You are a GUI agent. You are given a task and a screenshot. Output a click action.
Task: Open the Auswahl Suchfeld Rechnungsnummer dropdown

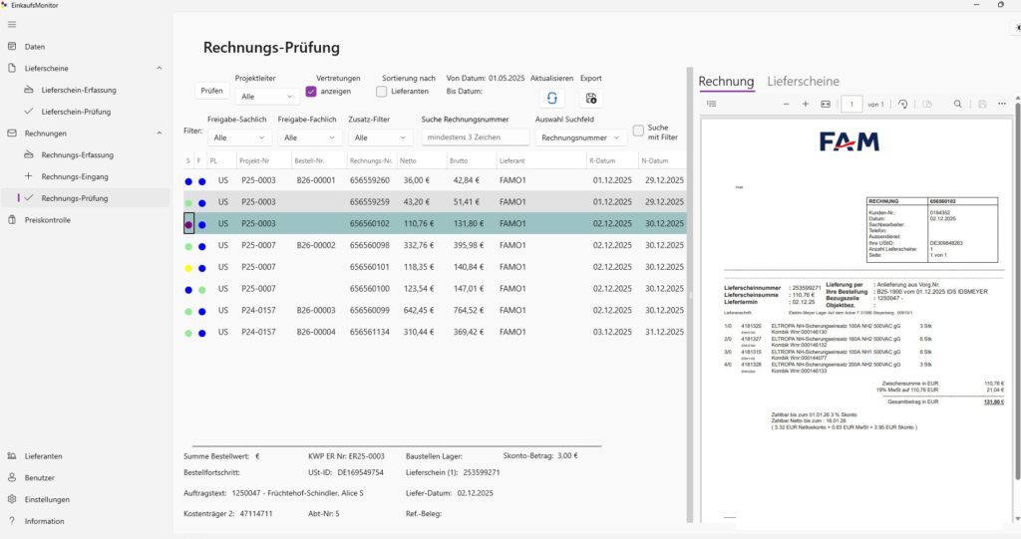pos(581,137)
